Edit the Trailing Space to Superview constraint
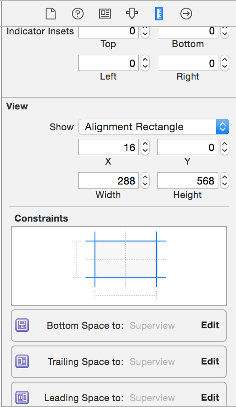 point(210,361)
